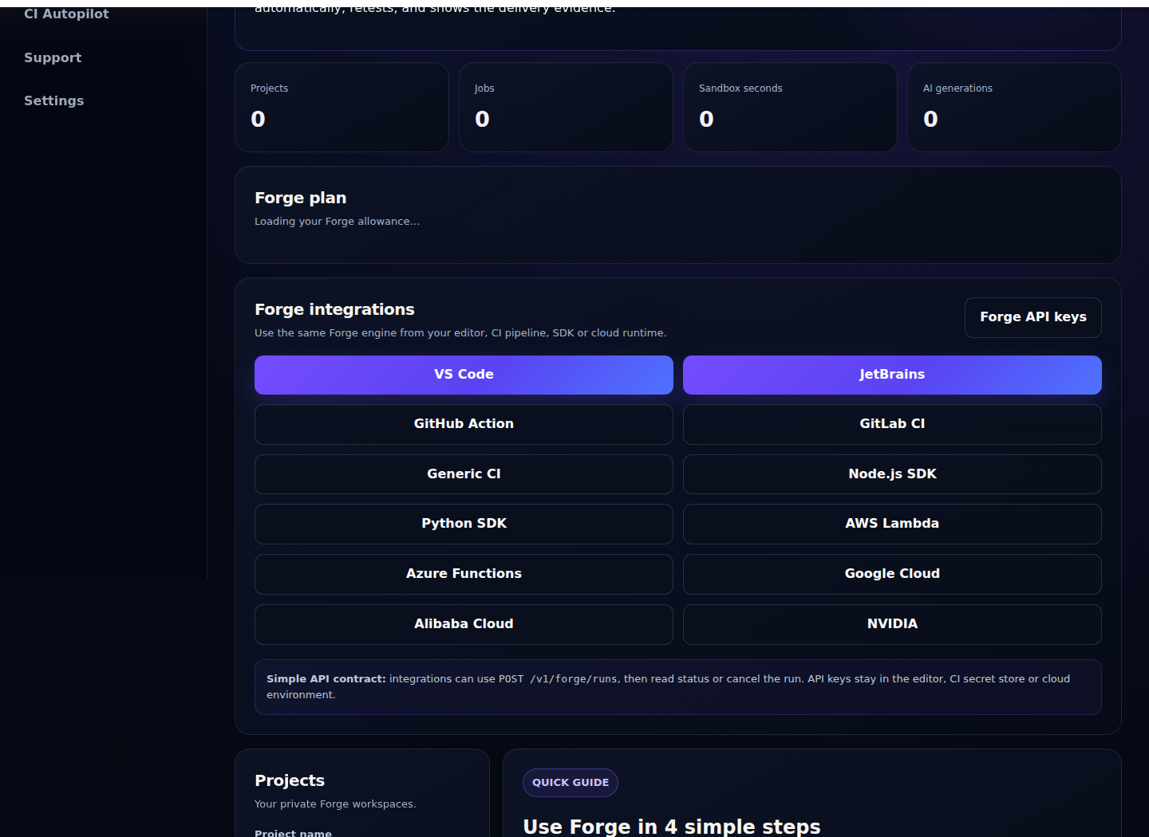Open Settings in sidebar
Image resolution: width=1149 pixels, height=837 pixels.
tap(53, 100)
